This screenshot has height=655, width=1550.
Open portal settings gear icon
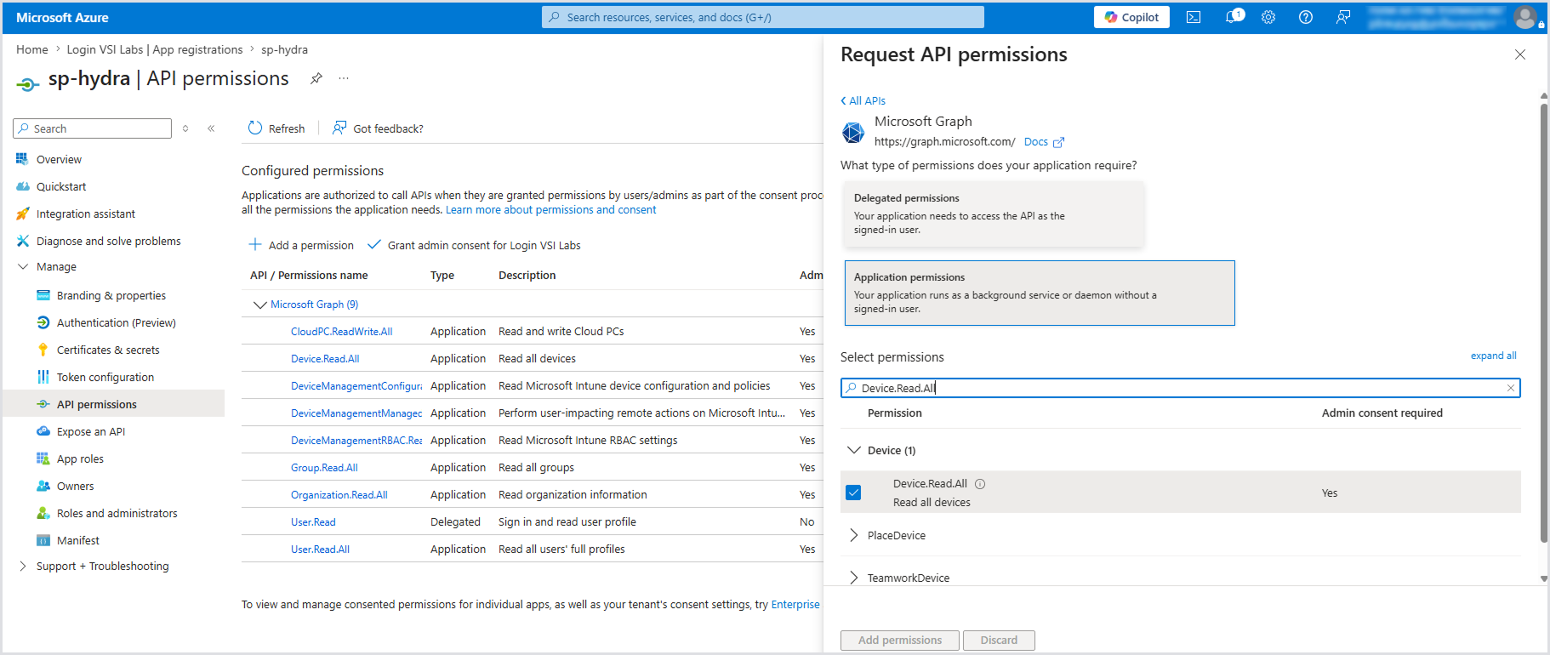click(x=1268, y=17)
